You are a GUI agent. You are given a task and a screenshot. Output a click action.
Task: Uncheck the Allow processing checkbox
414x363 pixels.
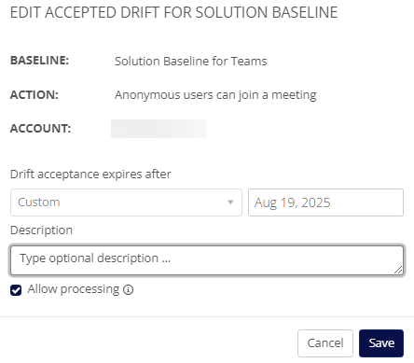pyautogui.click(x=16, y=290)
